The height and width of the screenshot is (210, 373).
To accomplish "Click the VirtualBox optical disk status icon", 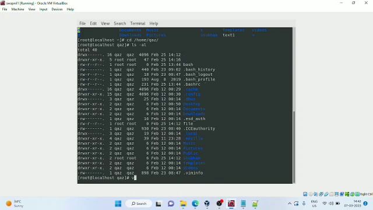I will pos(311,194).
